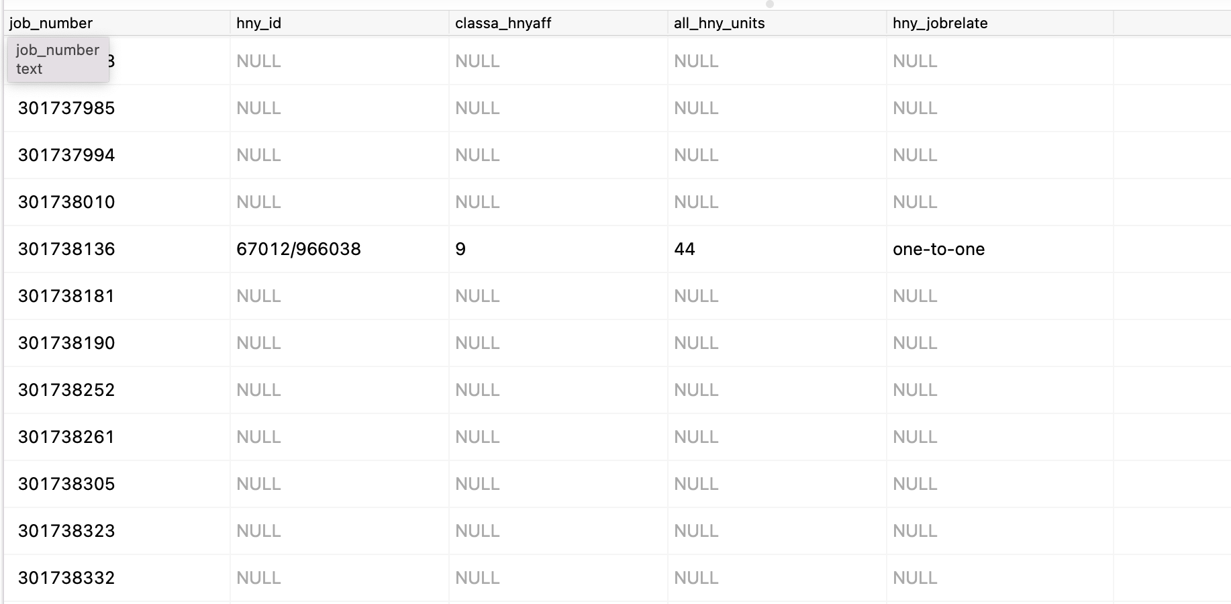Screen dimensions: 1231x604
Task: Select the hny_jobrelate column header
Action: click(x=939, y=22)
